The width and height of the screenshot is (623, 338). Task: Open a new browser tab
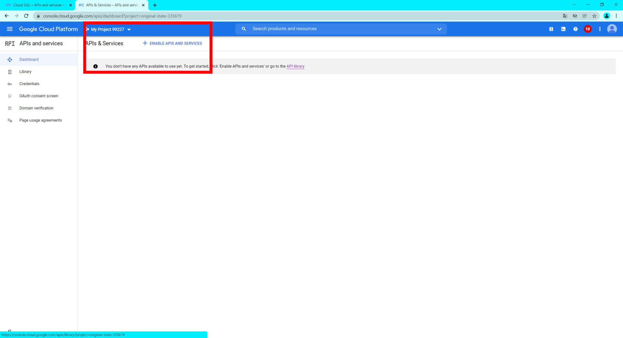155,5
